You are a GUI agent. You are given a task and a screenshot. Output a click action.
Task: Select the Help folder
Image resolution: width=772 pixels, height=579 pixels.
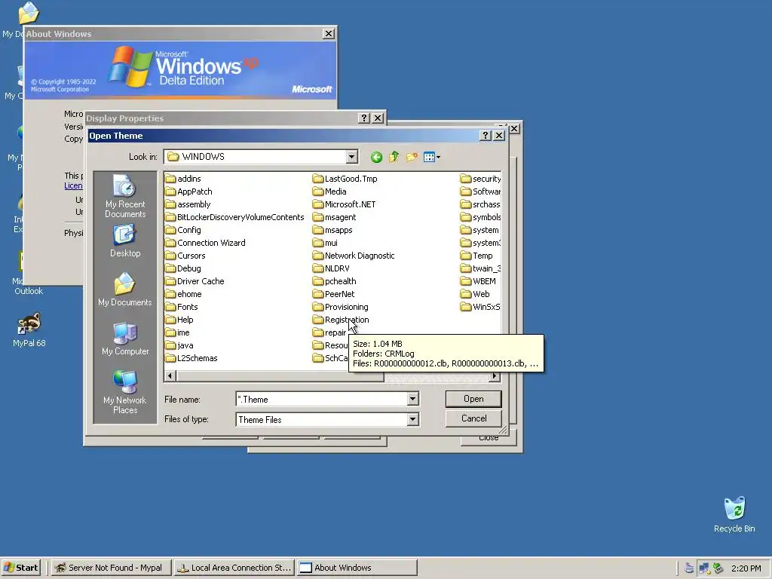click(x=179, y=320)
